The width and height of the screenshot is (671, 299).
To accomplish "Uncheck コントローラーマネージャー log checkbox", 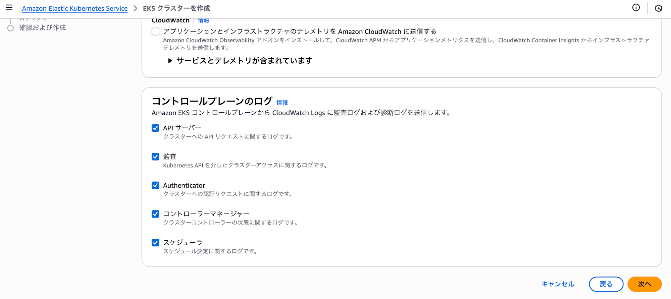I will (x=155, y=214).
